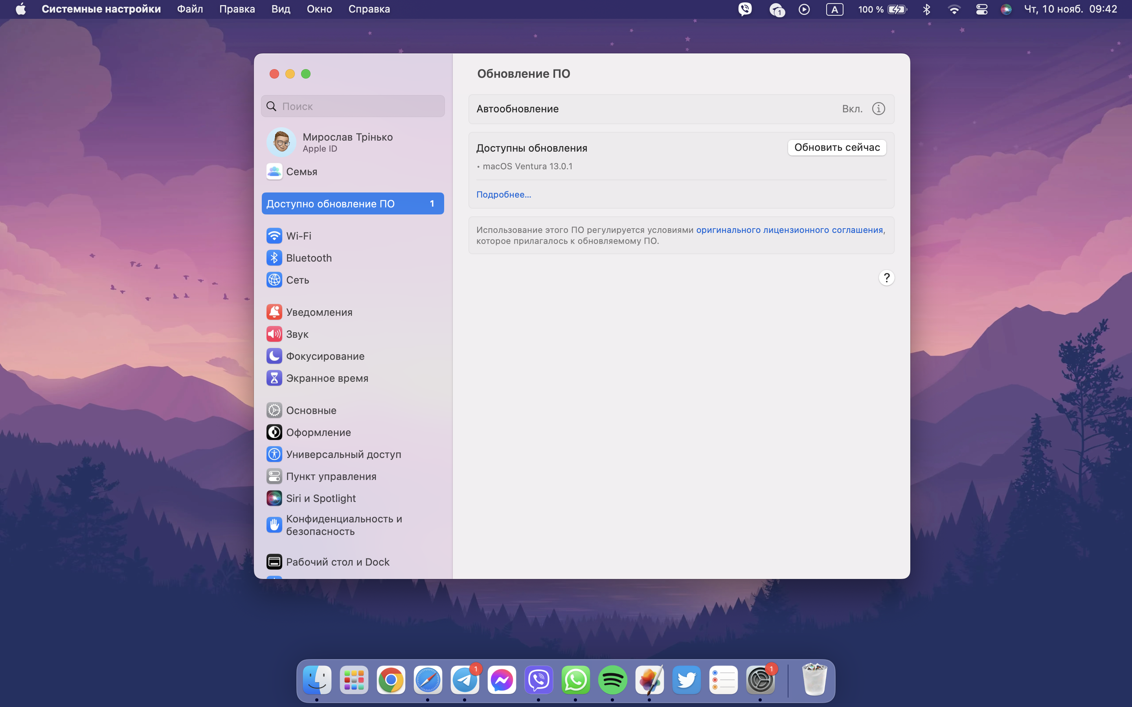Open Apple menu
Screen dimensions: 1132x707
[x=20, y=9]
